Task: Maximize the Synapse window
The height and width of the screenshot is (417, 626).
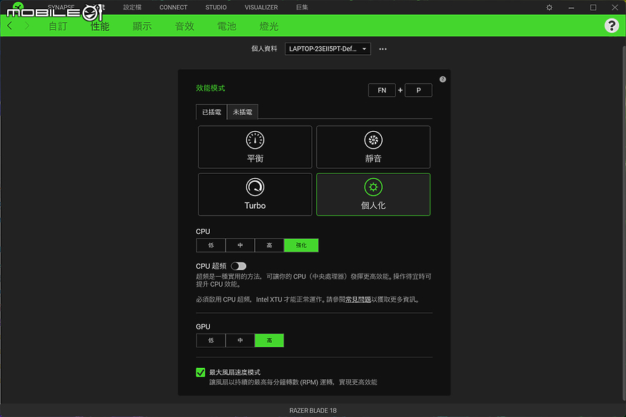Action: pyautogui.click(x=593, y=7)
